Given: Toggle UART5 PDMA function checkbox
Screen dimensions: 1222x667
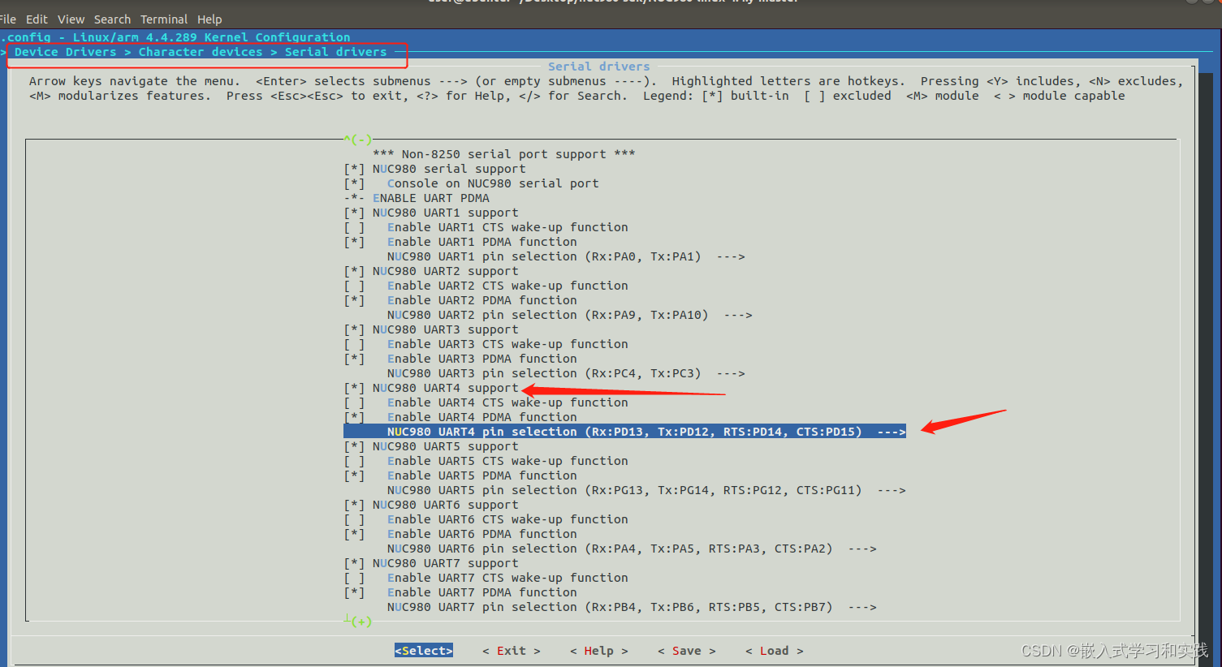Looking at the screenshot, I should click(354, 476).
